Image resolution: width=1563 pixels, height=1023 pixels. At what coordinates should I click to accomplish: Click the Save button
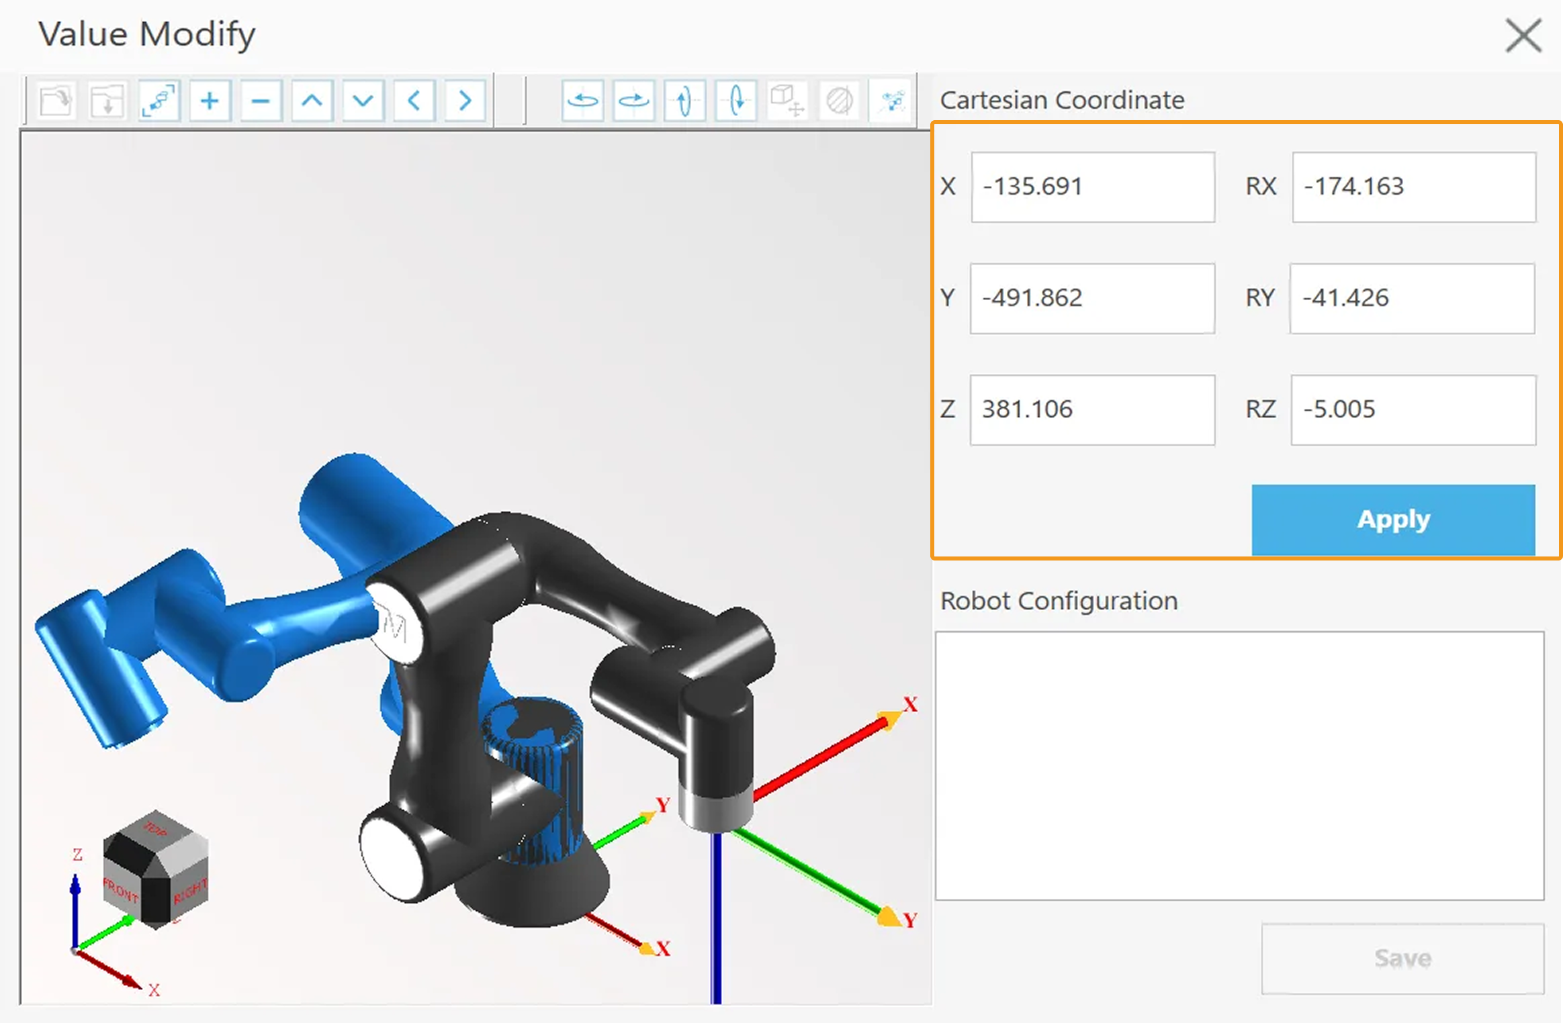[1402, 958]
